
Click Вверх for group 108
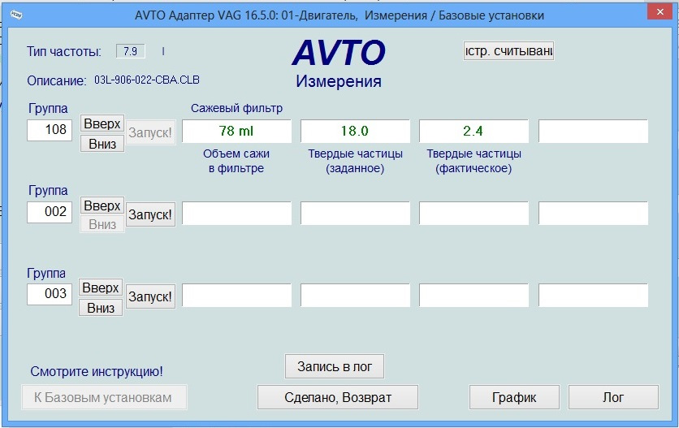click(x=102, y=123)
